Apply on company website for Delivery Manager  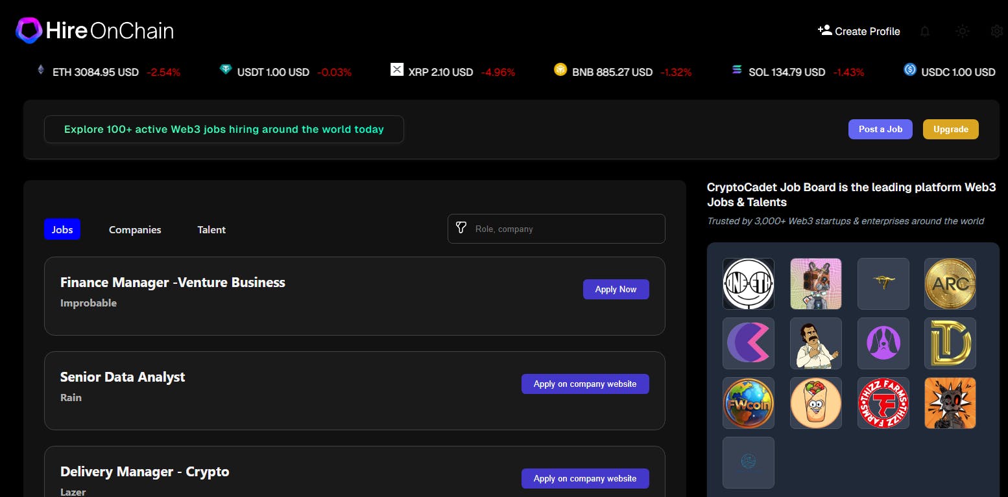click(x=585, y=478)
